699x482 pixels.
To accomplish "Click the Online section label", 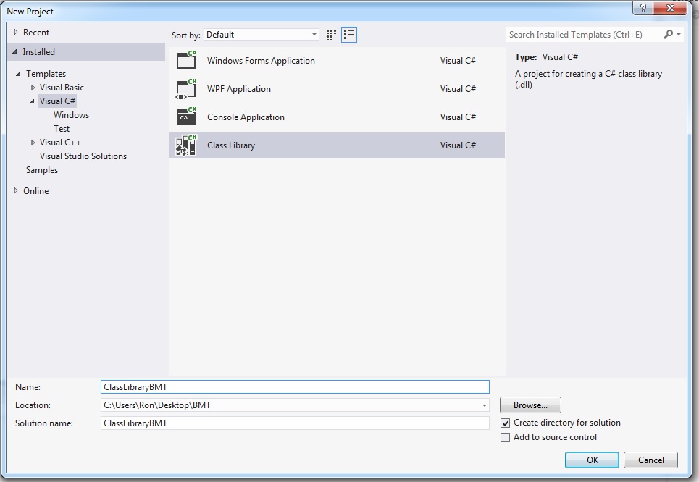I will pyautogui.click(x=36, y=190).
